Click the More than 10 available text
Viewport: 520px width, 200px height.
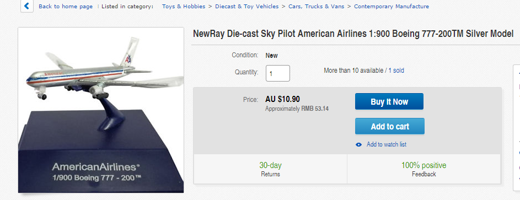point(353,71)
